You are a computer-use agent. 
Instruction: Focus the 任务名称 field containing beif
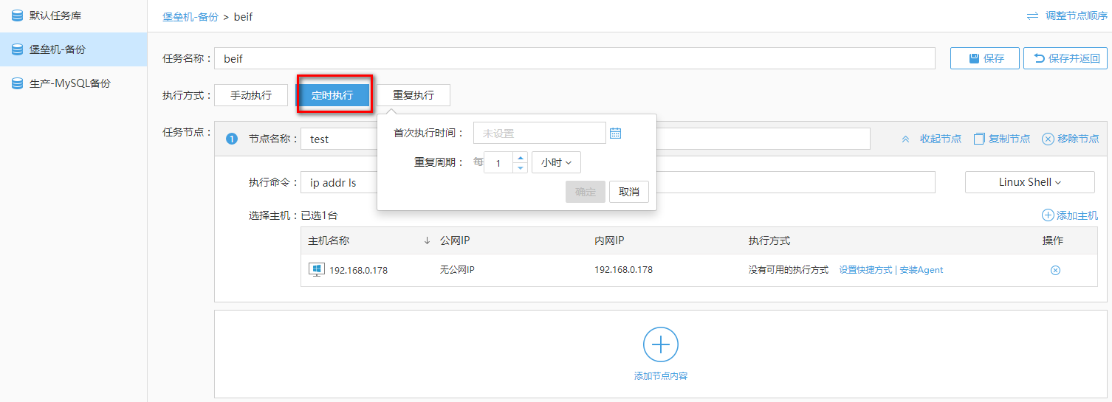pyautogui.click(x=574, y=58)
